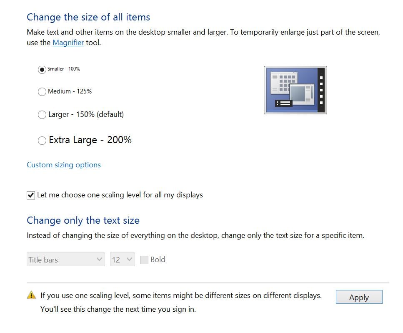Click the Apply button
This screenshot has height=333, width=403.
point(359,297)
